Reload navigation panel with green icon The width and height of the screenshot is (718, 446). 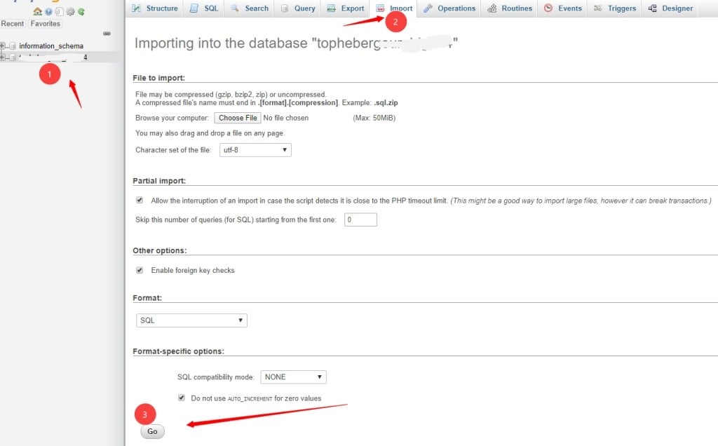(x=81, y=11)
